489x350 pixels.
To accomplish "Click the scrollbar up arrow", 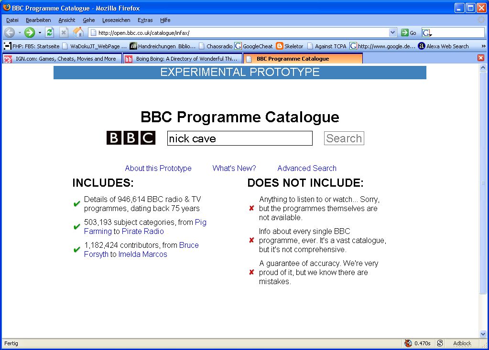I will pos(483,68).
